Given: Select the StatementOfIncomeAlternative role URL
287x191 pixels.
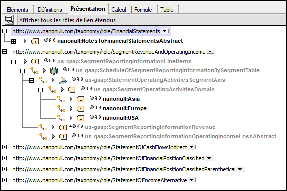Looking at the screenshot, I should point(100,180).
